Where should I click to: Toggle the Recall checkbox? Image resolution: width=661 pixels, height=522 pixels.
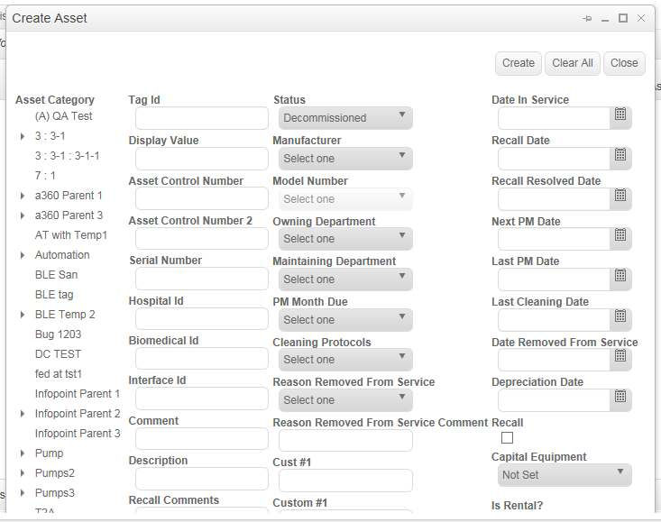[507, 438]
